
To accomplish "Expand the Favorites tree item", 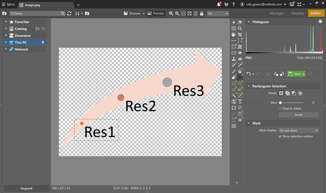I will coord(6,22).
